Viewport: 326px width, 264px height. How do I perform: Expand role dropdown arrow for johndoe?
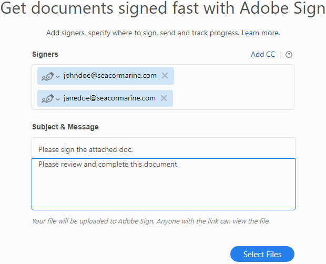[58, 77]
